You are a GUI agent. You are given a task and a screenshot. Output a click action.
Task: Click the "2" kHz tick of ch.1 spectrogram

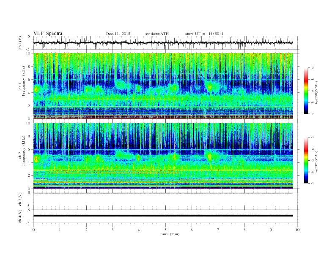(x=30, y=106)
